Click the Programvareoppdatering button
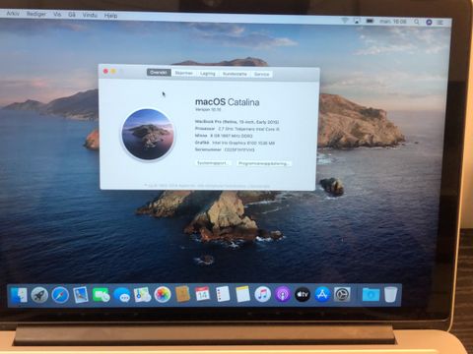The width and height of the screenshot is (473, 354). pyautogui.click(x=263, y=163)
